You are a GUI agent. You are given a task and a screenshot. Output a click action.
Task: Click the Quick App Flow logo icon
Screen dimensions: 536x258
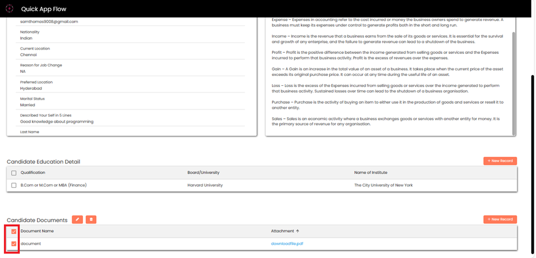click(9, 9)
